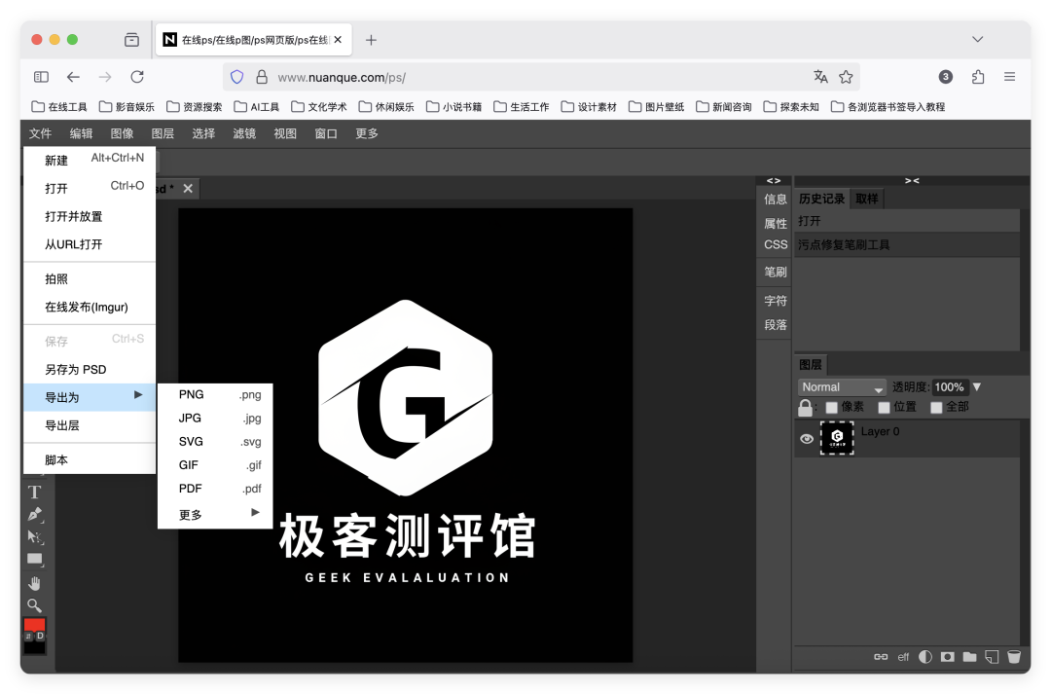Open the opacity slider arrow

coord(977,386)
